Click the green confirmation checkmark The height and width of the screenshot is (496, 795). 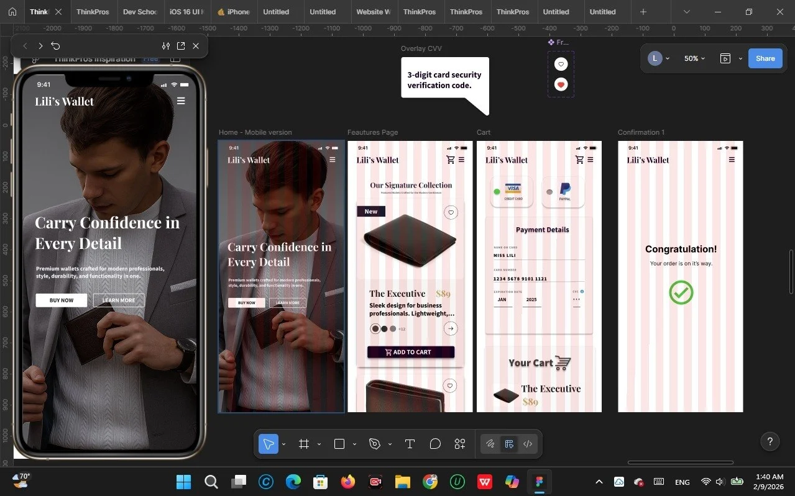[x=681, y=292]
